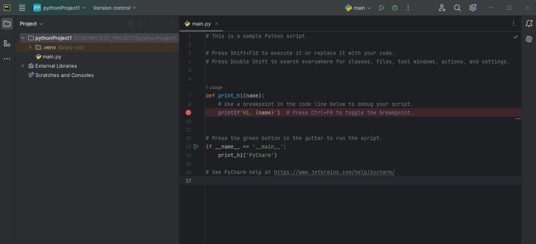Expand External Libraries node
Viewport: 536px width, 244px height.
pos(23,66)
